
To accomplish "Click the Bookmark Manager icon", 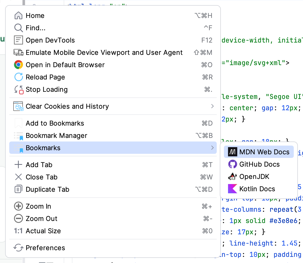I will pyautogui.click(x=18, y=136).
